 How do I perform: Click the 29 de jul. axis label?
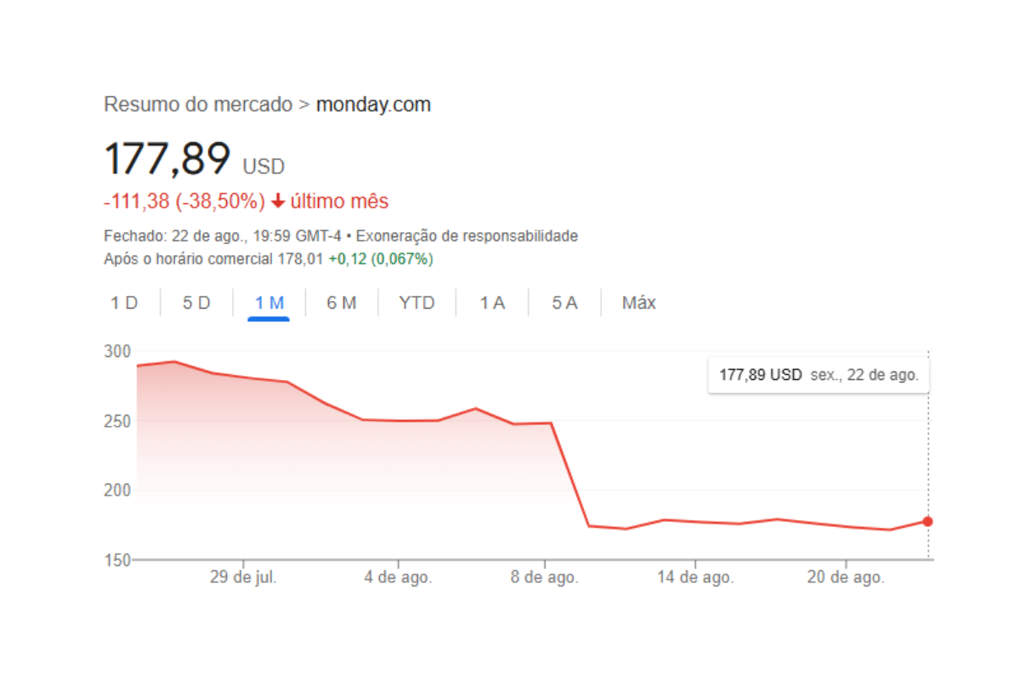click(x=243, y=577)
